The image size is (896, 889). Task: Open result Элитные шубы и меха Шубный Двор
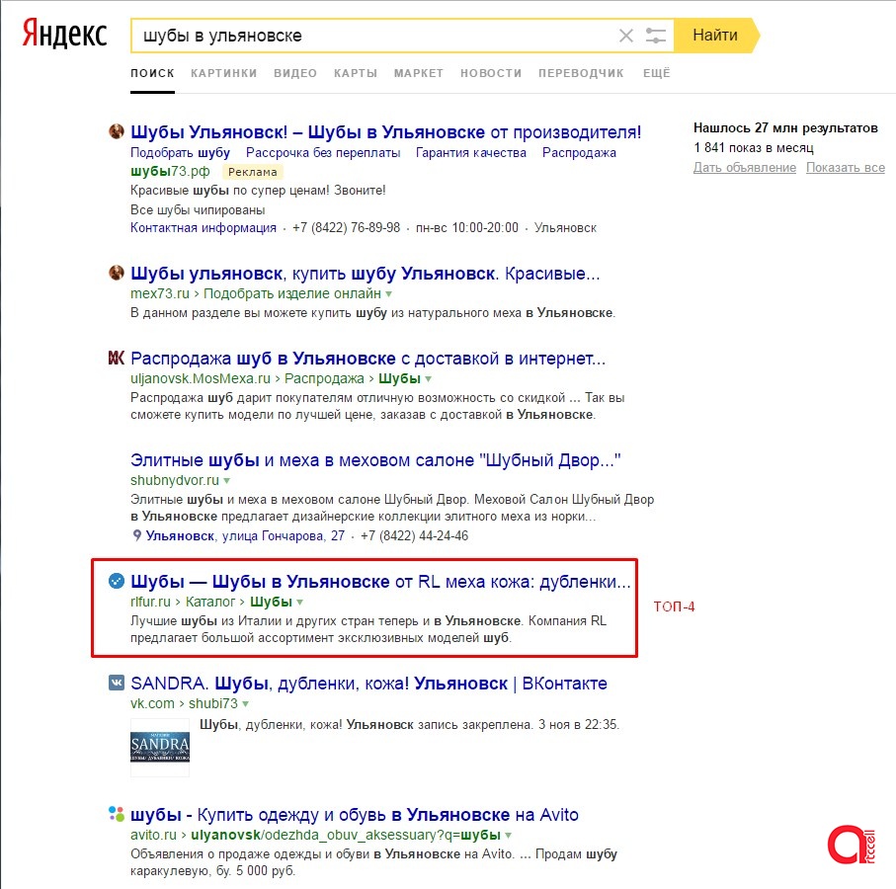(x=375, y=460)
